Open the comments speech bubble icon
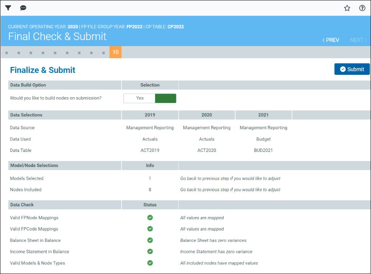371x274 pixels. (x=23, y=8)
